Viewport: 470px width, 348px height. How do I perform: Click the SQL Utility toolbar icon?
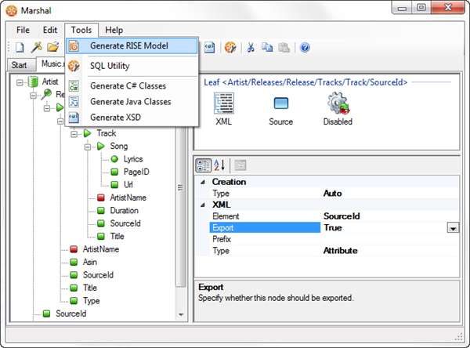pos(230,47)
